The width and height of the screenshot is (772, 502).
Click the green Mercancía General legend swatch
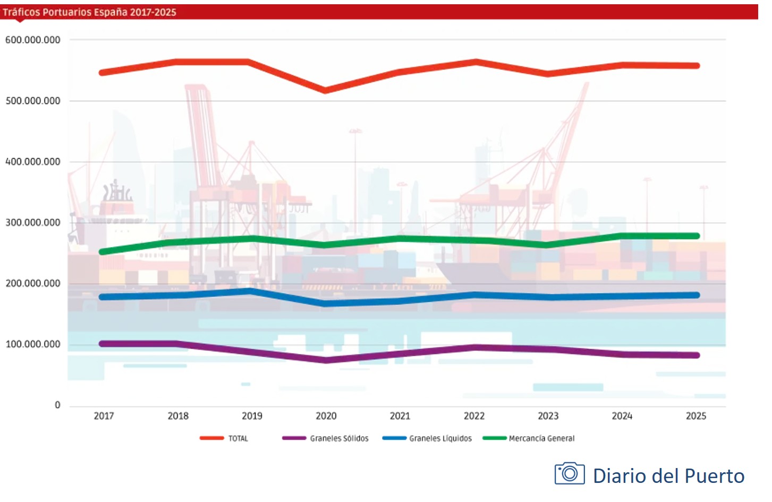494,438
